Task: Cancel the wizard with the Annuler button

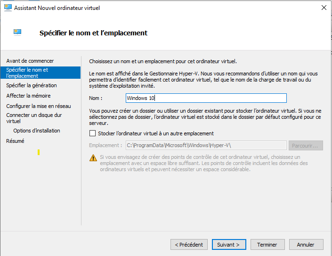Action: (306, 245)
